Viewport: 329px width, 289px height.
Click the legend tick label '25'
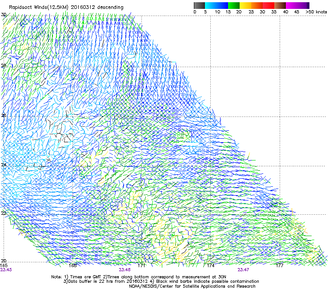(251, 12)
